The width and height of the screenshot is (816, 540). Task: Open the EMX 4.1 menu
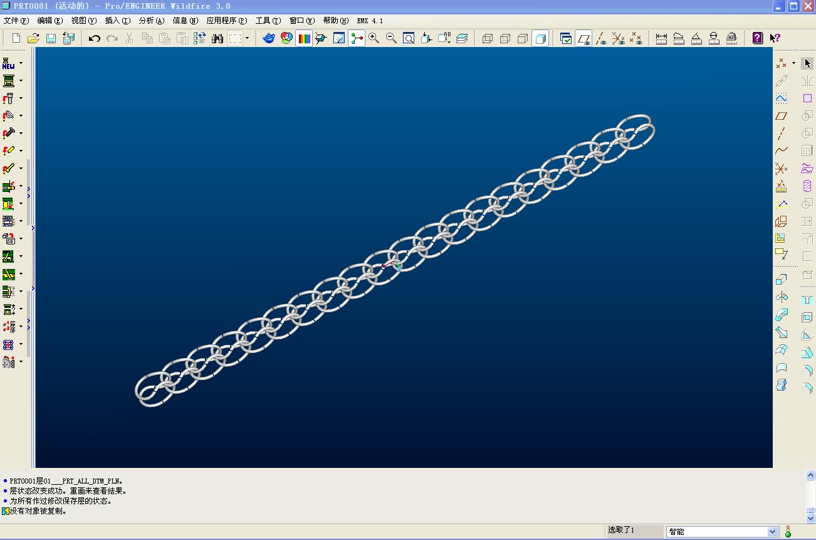(x=370, y=21)
